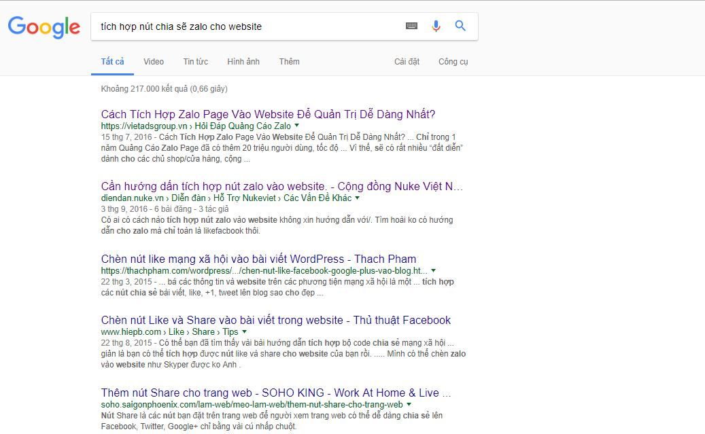Click the Google logo
Image resolution: width=705 pixels, height=434 pixels.
click(x=44, y=27)
